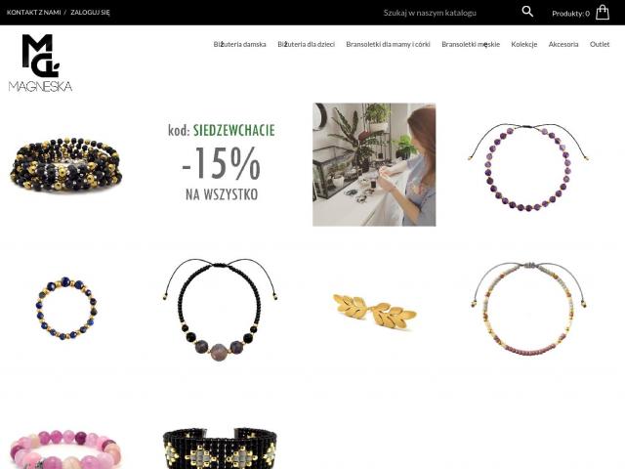Select the blue lapis beaded ring
This screenshot has width=625, height=469.
click(x=65, y=308)
